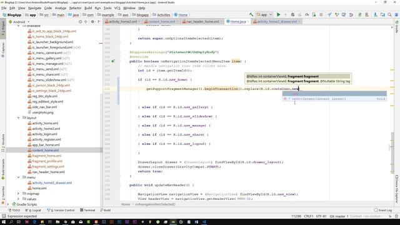Open the VCS menu
Screen dimensions: 400x225
(117, 8)
